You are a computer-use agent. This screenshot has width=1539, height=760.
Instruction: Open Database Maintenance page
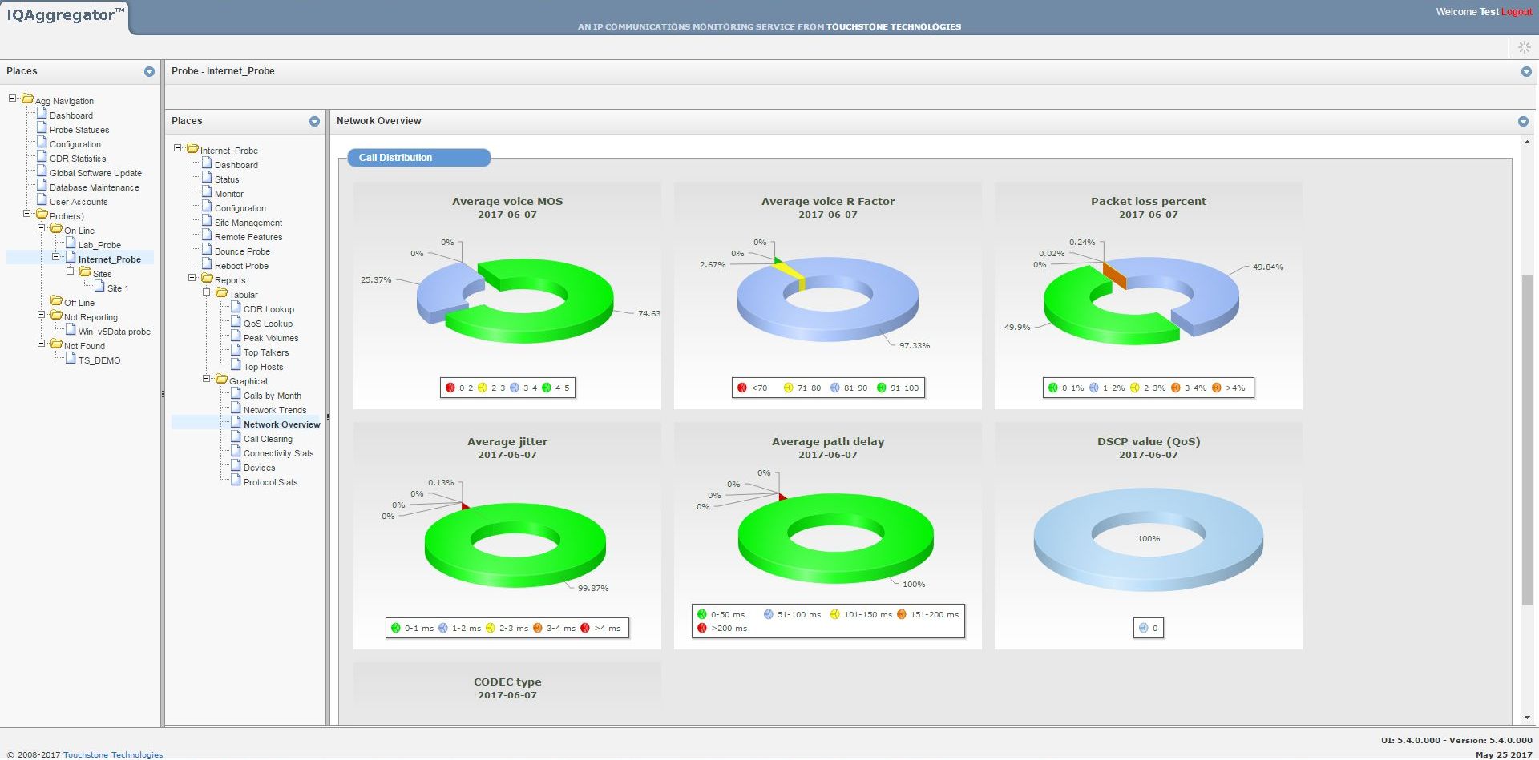[x=95, y=187]
